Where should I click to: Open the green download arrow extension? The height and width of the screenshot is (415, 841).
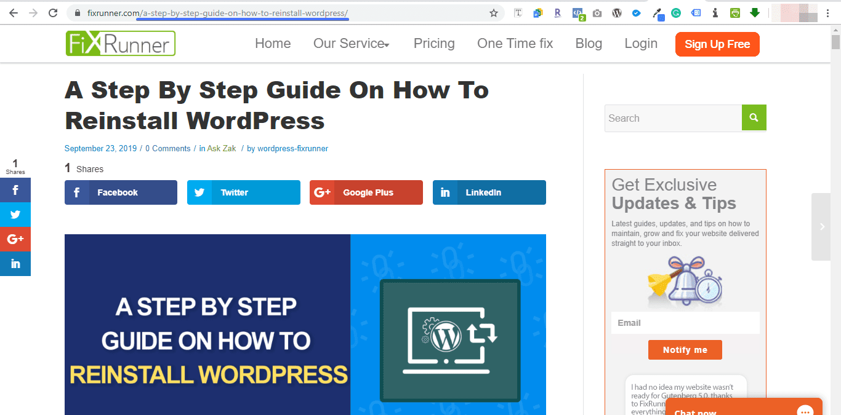coord(754,13)
